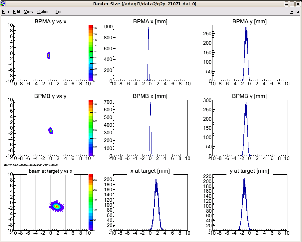Close the Raster Size window
Screen dimensions: 302x242
[x=298, y=4]
